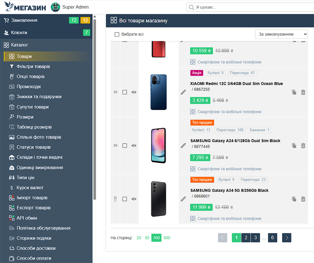Open Фільтри товарів page
The image size is (314, 263).
click(33, 66)
